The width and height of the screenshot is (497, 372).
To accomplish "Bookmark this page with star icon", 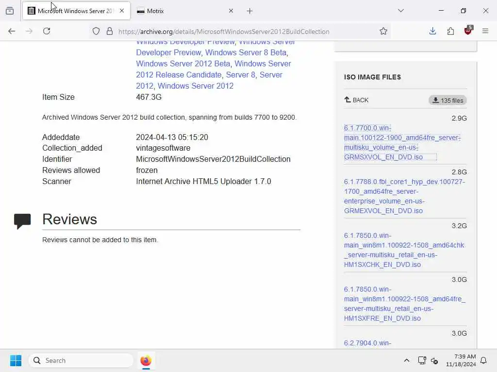I will 383,31.
